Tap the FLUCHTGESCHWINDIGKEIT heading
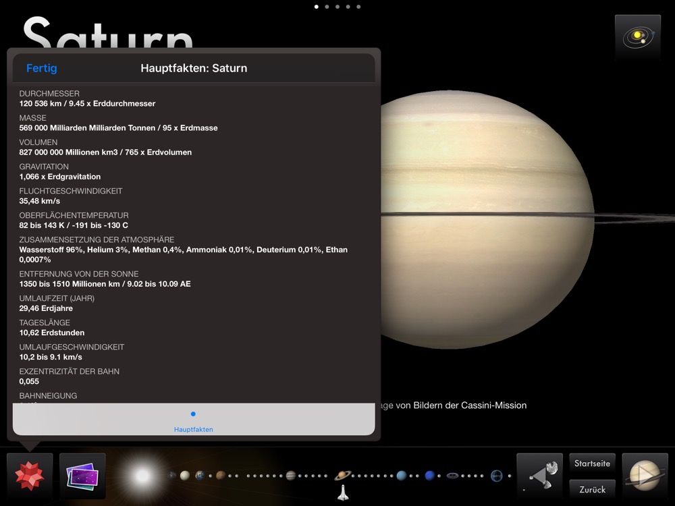 71,191
